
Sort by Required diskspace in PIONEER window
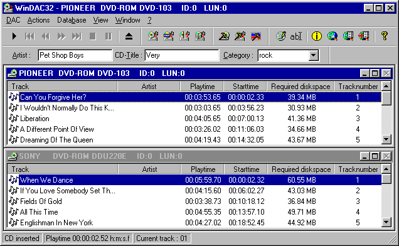(301, 87)
